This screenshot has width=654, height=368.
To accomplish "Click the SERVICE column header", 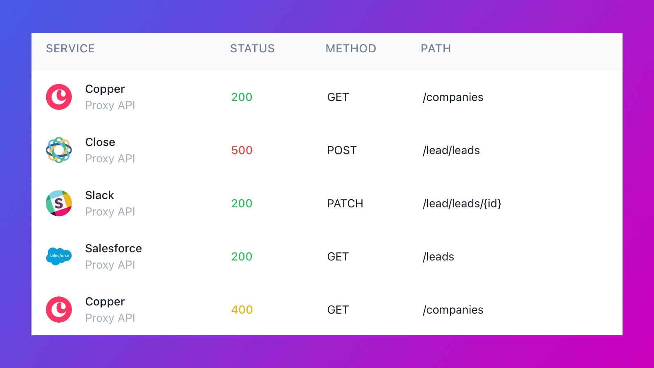I will [70, 48].
